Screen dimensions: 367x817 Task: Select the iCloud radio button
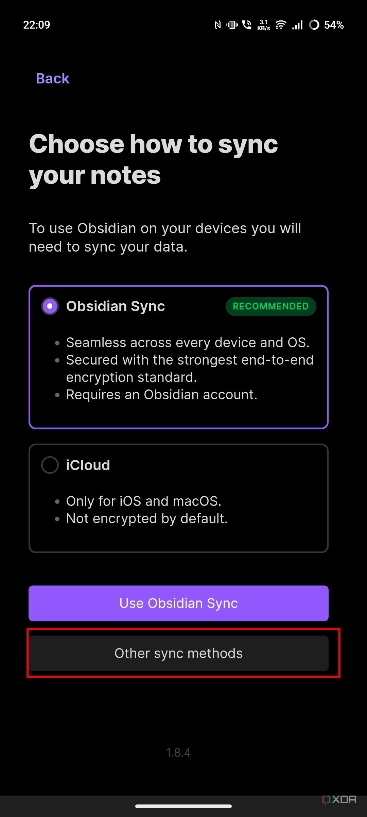click(x=50, y=465)
